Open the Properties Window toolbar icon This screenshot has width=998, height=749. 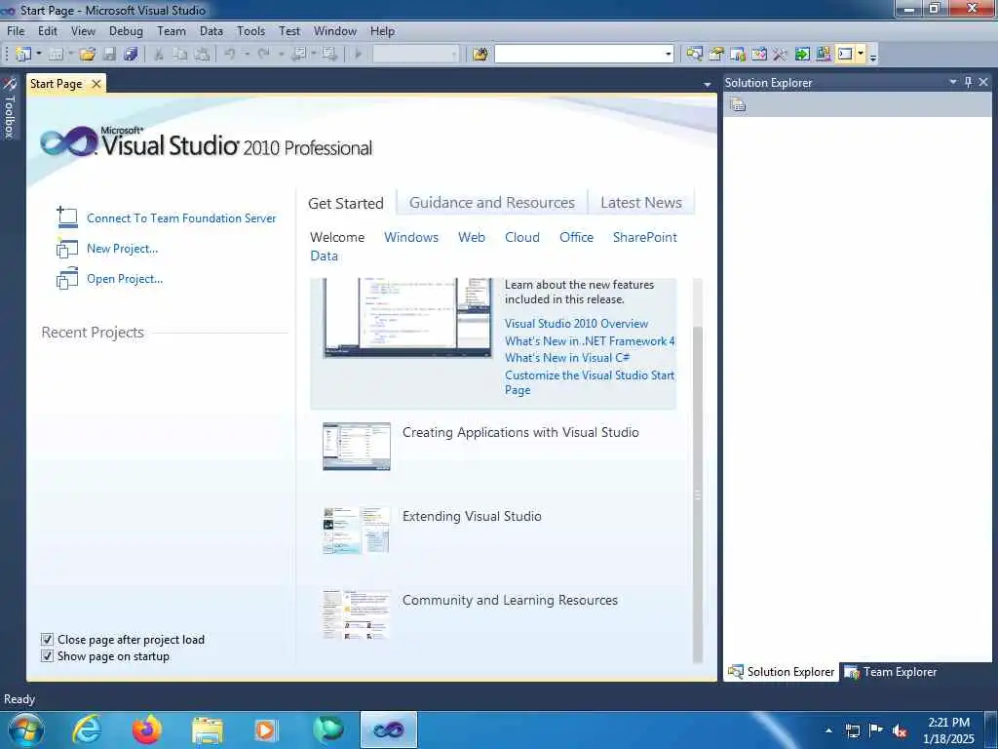click(x=716, y=55)
